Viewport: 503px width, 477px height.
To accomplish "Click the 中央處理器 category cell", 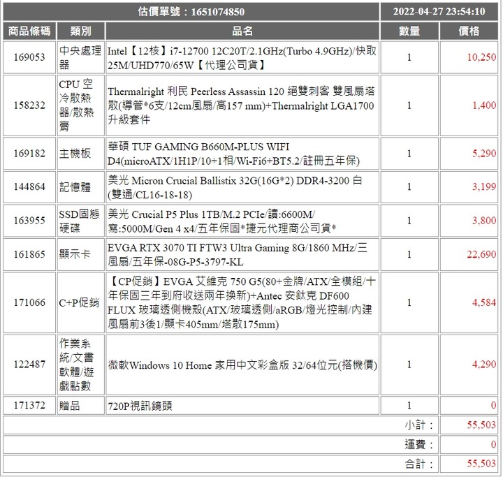I will [80, 57].
